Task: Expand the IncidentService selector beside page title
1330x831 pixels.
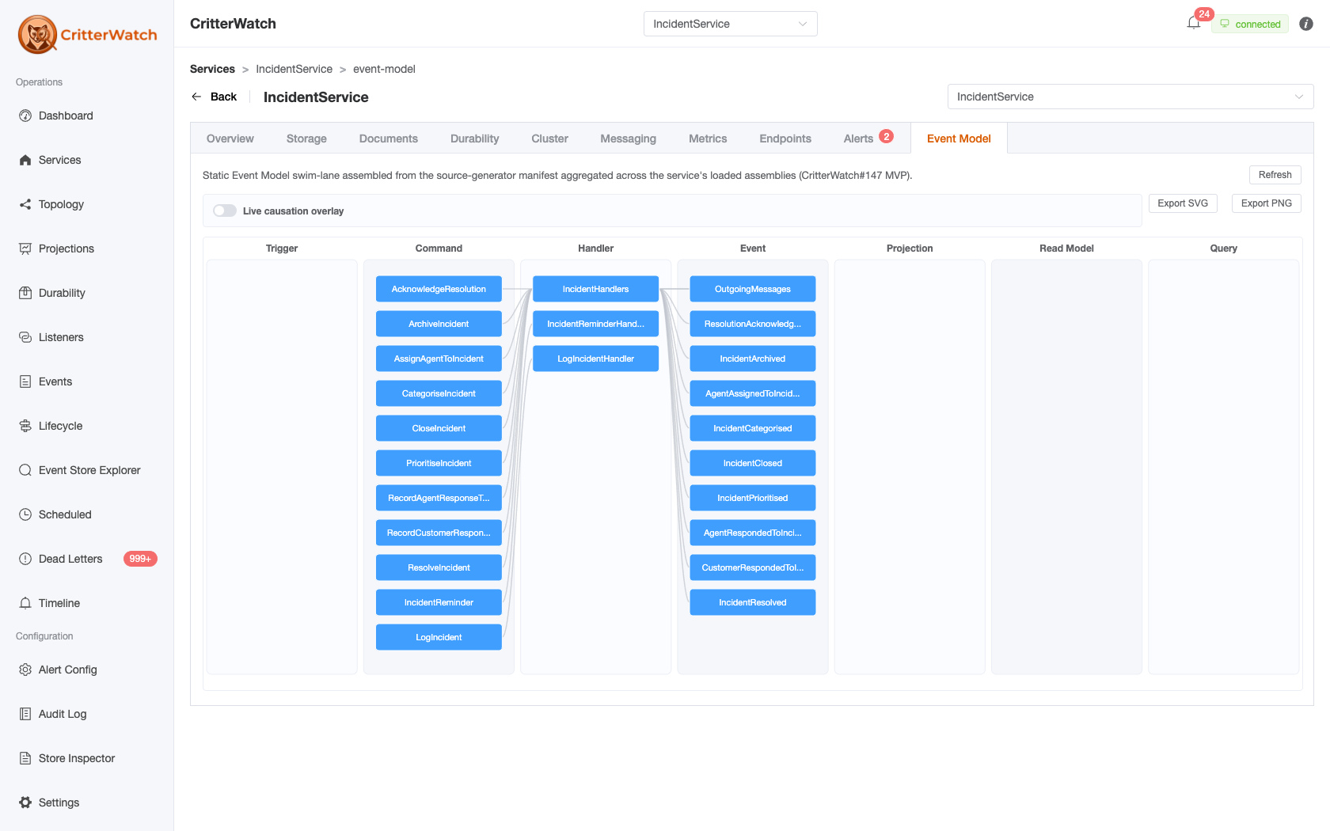Action: pos(1130,97)
